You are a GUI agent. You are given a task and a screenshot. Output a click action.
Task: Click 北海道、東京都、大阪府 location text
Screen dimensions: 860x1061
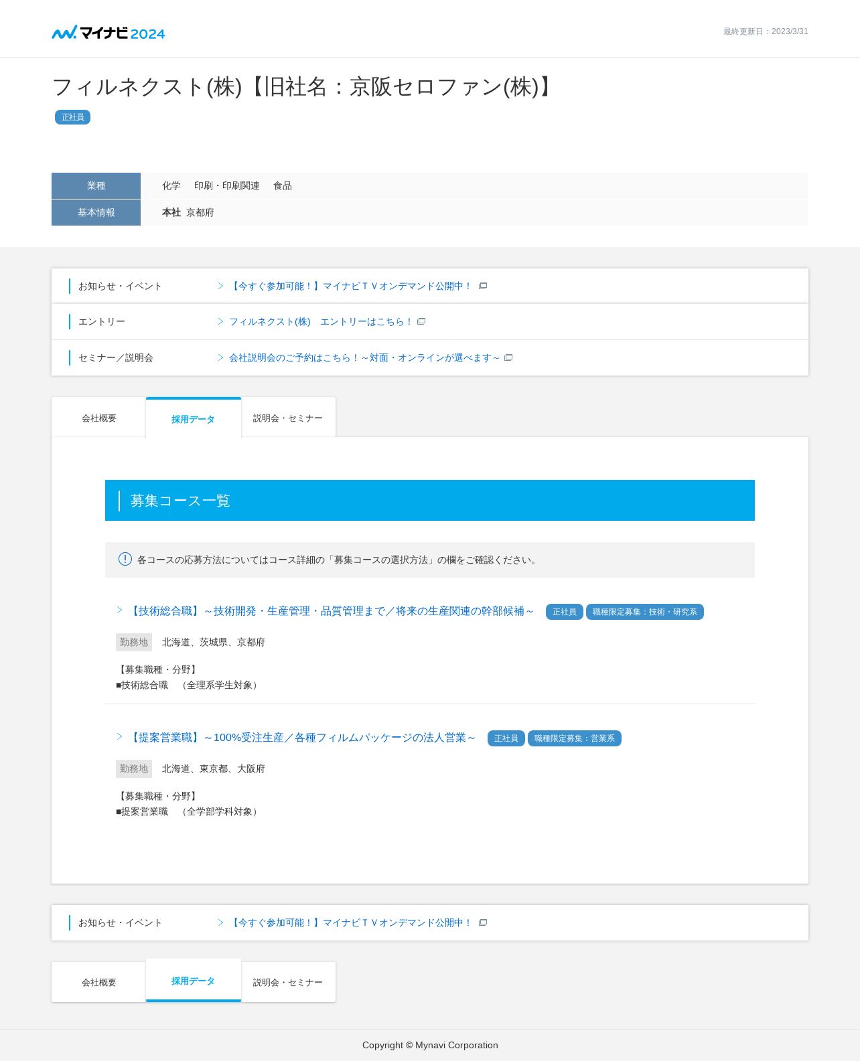click(x=214, y=768)
